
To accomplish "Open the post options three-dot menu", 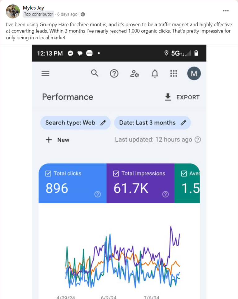I will point(226,11).
